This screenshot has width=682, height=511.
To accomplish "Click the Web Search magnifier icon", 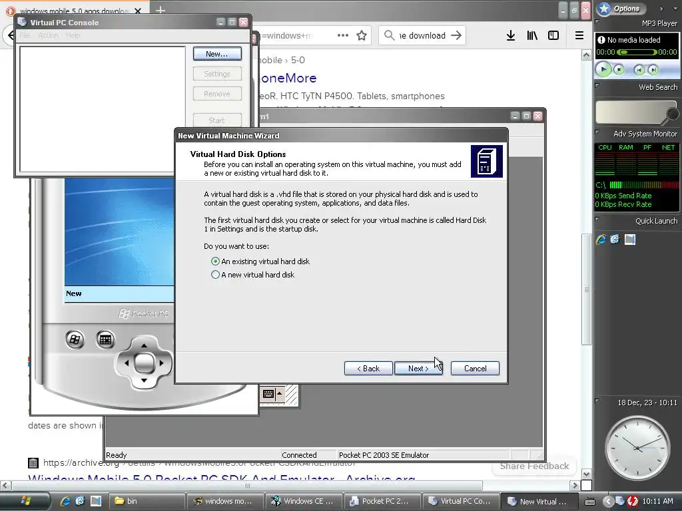I will (x=672, y=114).
